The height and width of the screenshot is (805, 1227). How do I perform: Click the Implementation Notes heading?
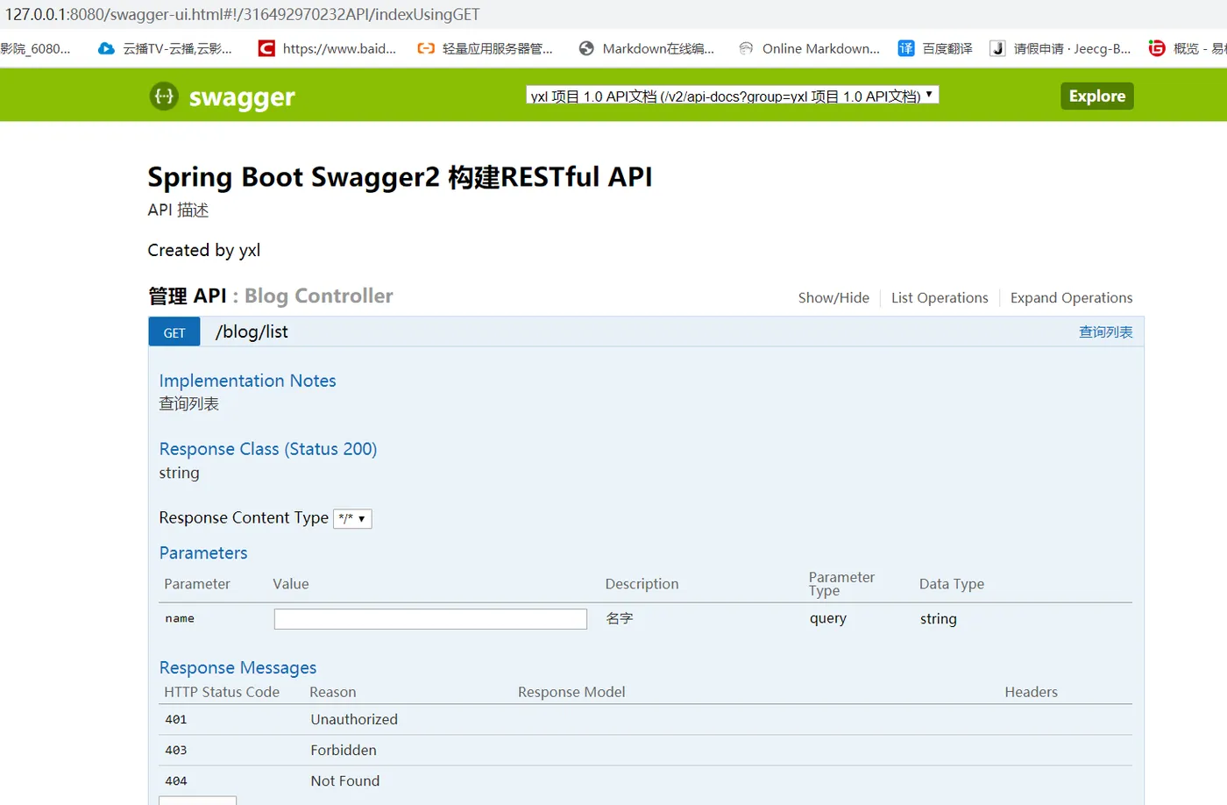click(247, 381)
